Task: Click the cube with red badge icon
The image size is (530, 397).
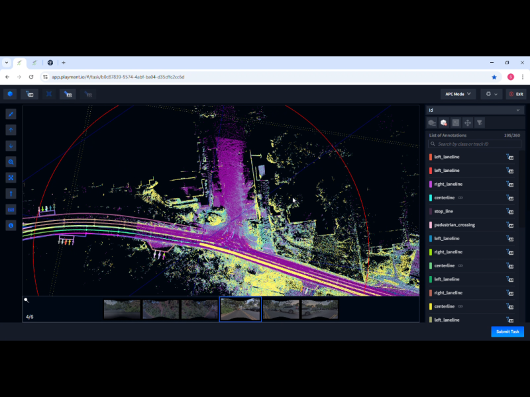Action: tap(444, 123)
